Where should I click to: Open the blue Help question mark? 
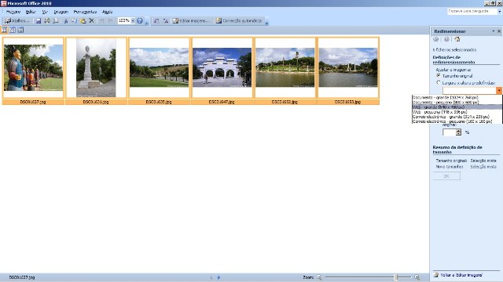[140, 21]
